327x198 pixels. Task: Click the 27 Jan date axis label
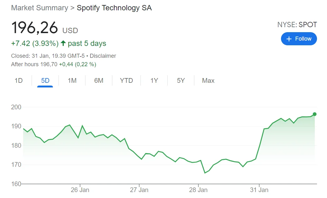pyautogui.click(x=139, y=190)
